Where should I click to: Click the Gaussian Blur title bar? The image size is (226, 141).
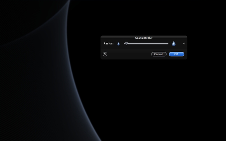tap(144, 38)
